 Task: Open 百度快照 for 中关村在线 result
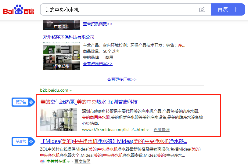82,161
